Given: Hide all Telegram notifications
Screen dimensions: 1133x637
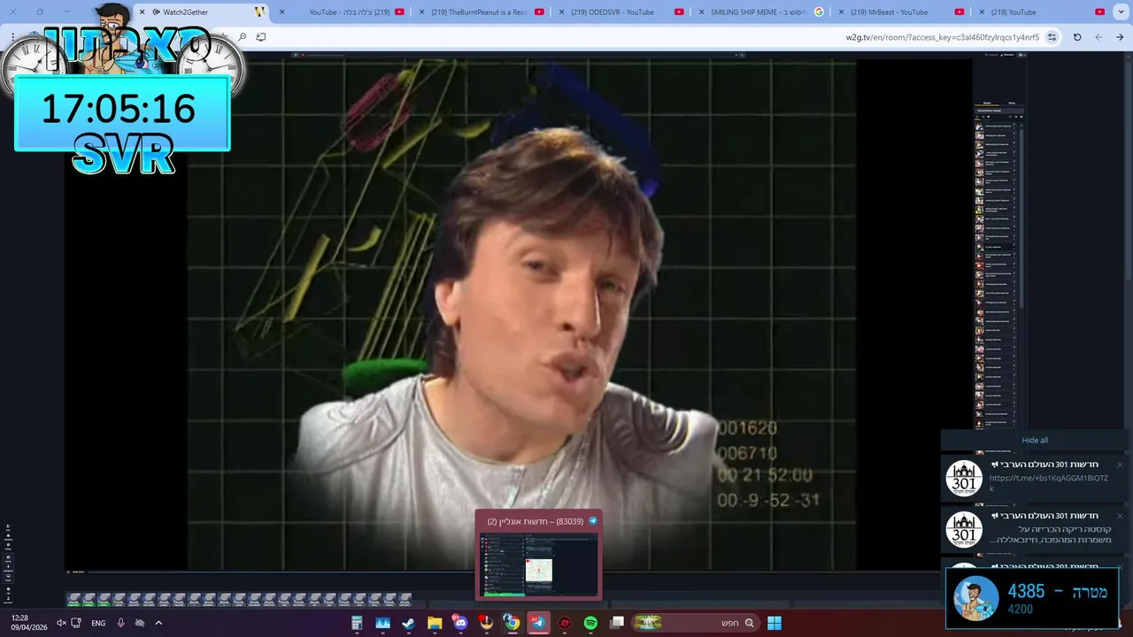Looking at the screenshot, I should coord(1035,441).
